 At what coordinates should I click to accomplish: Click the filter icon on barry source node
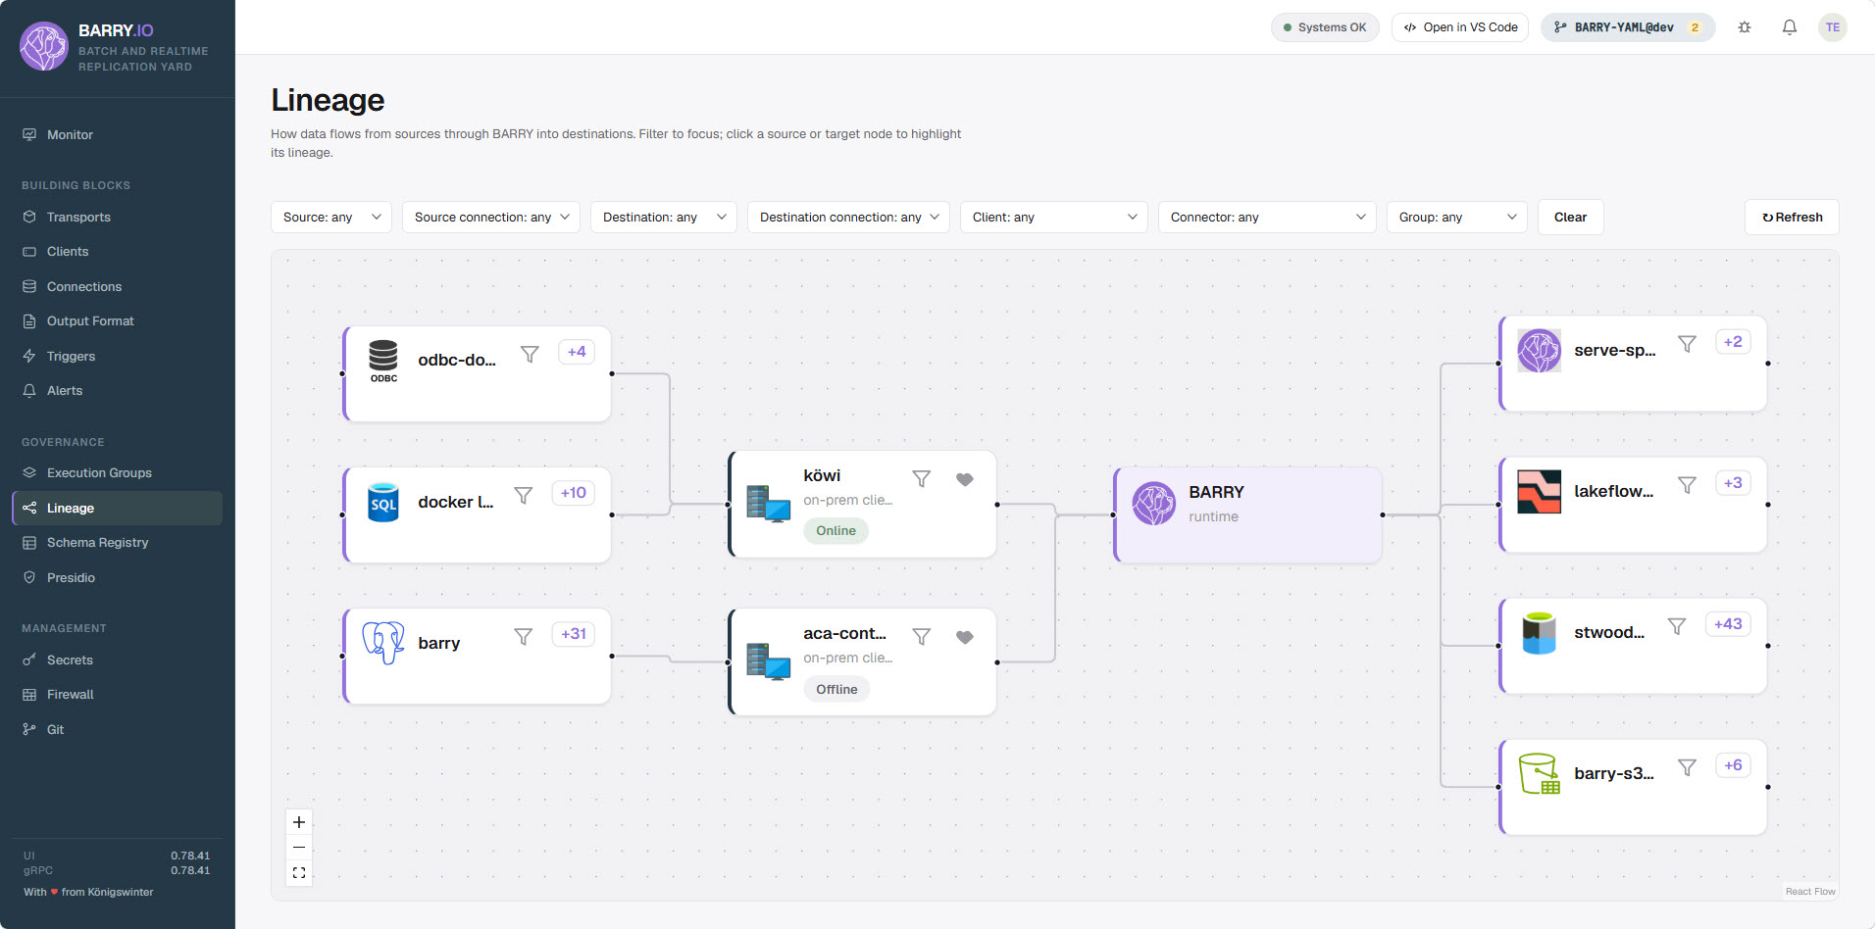pos(524,637)
